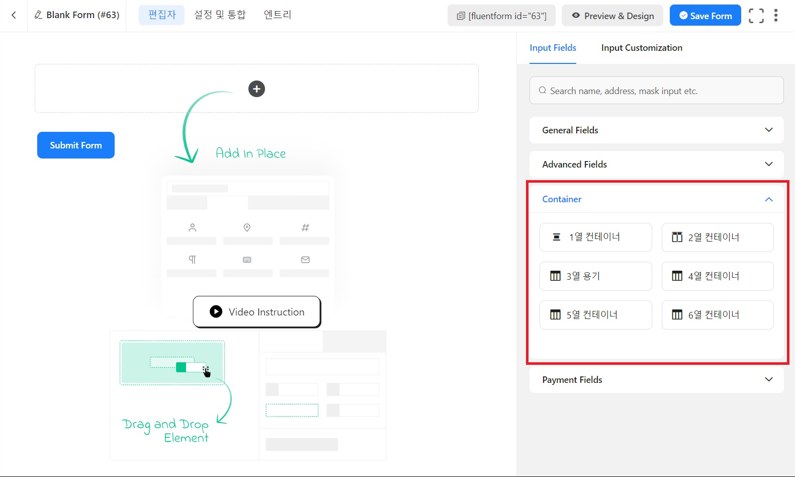Click the play icon in Video Instruction
795x477 pixels.
point(216,311)
